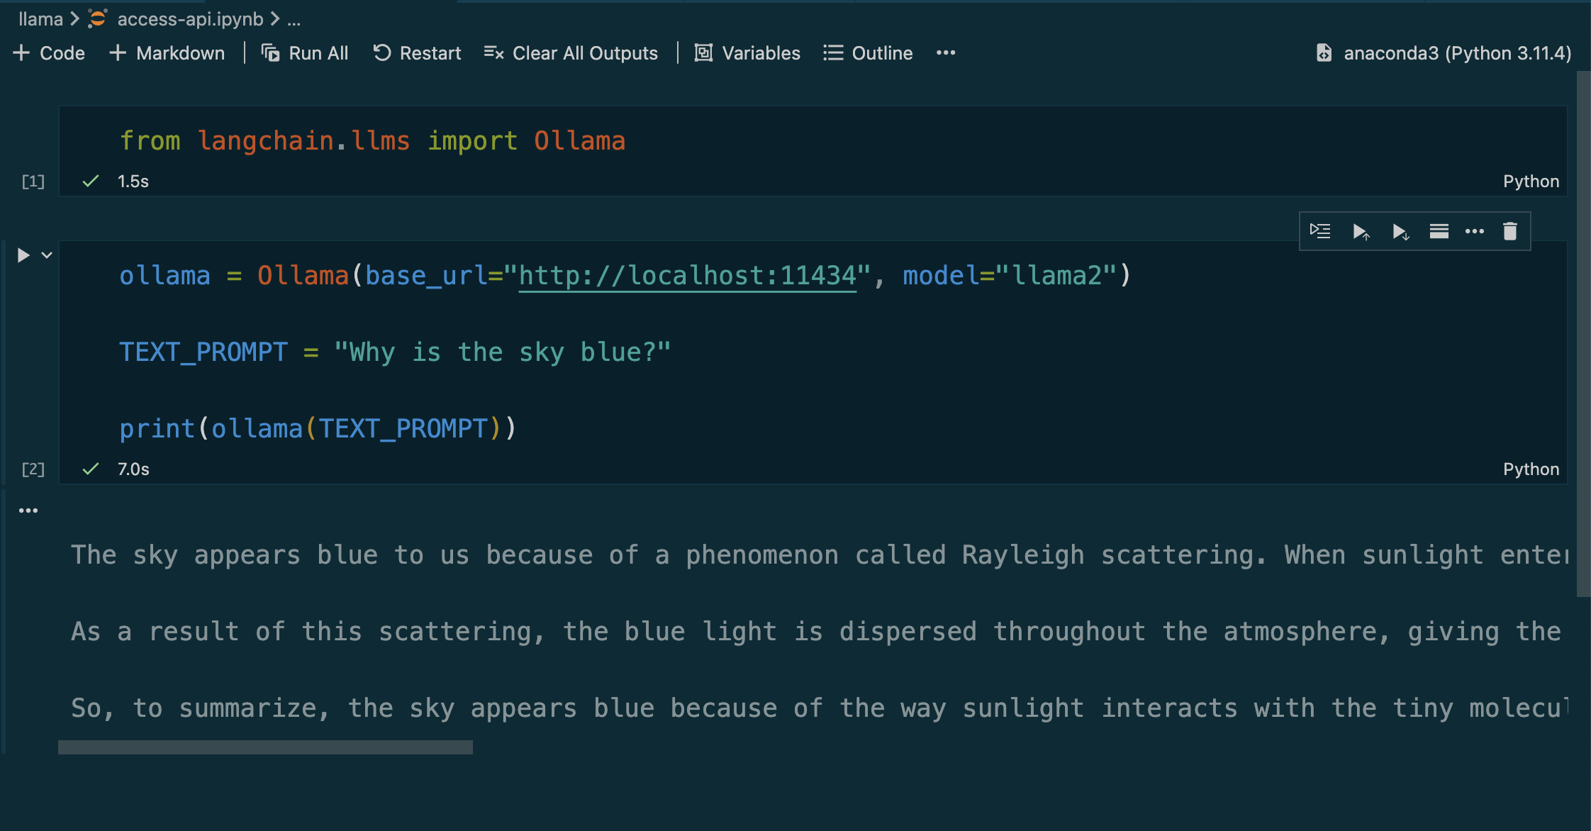Open the Variables view
The image size is (1591, 831).
pos(747,53)
